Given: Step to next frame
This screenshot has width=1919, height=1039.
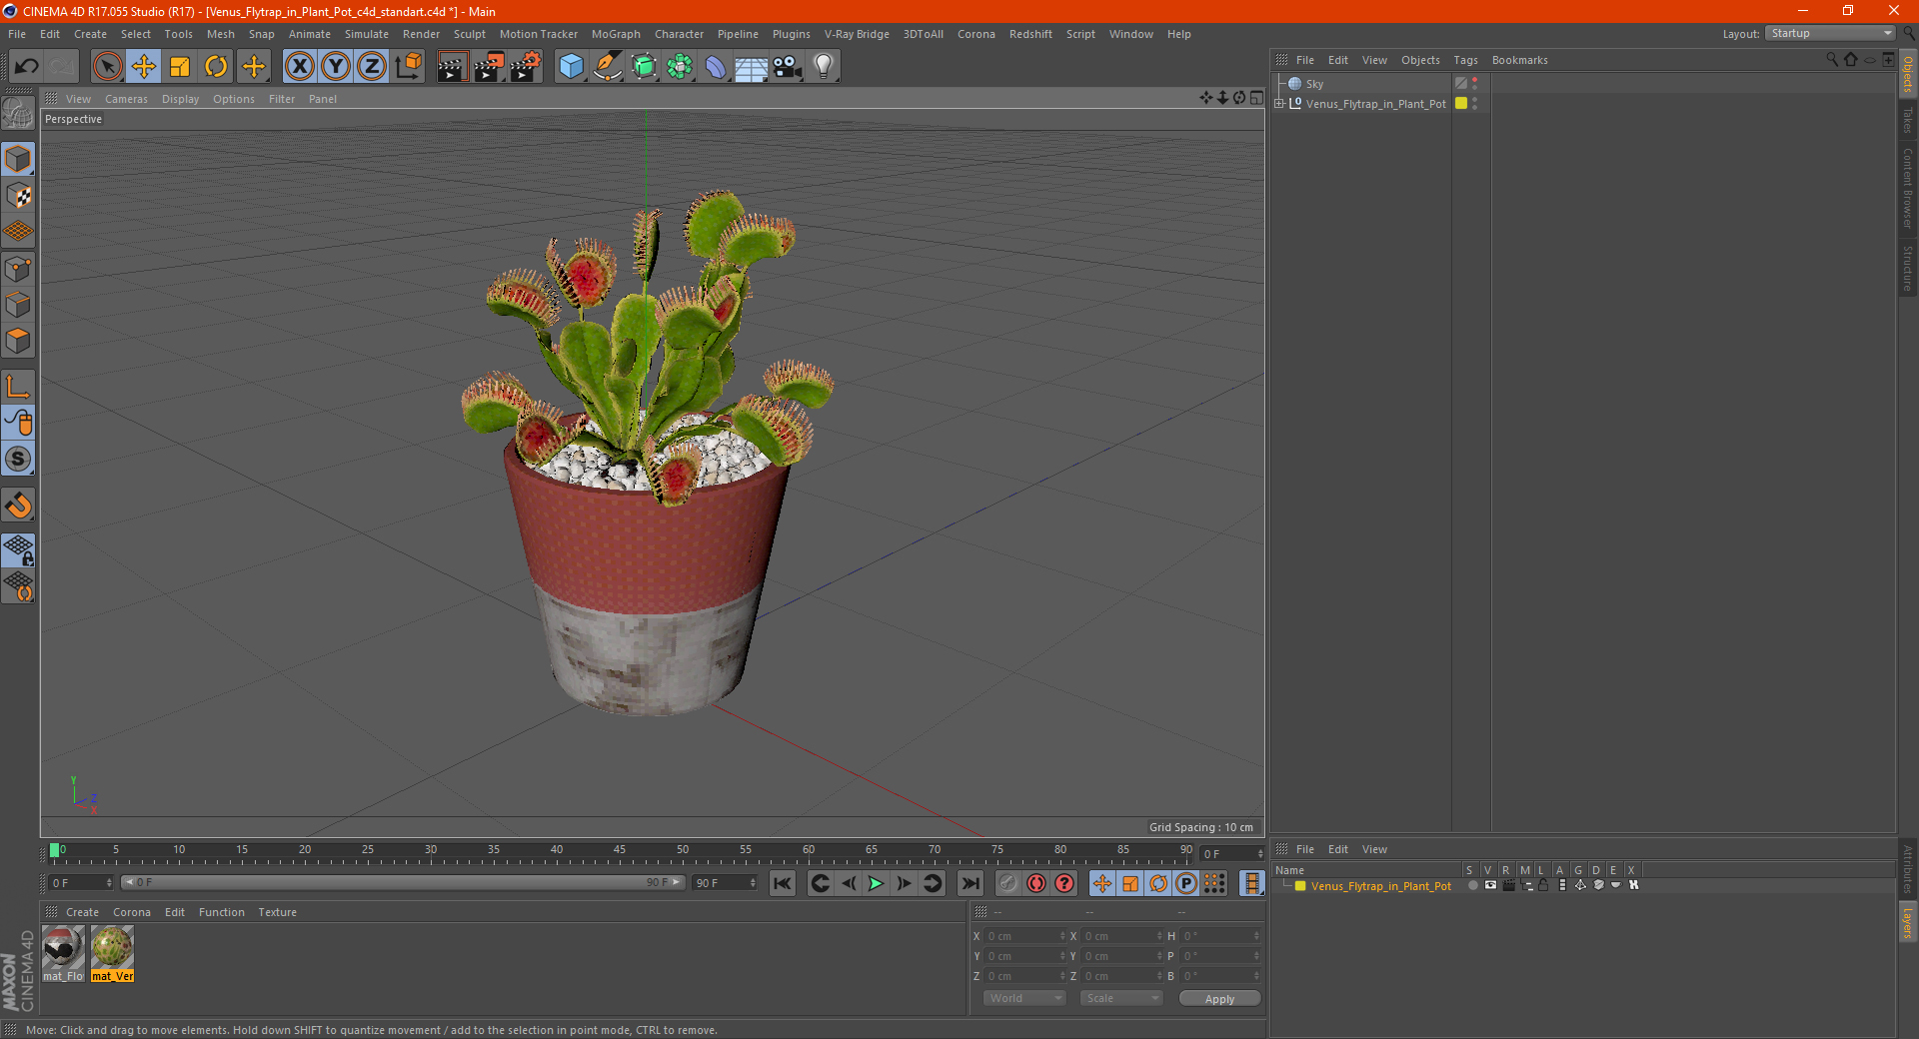Looking at the screenshot, I should point(904,883).
